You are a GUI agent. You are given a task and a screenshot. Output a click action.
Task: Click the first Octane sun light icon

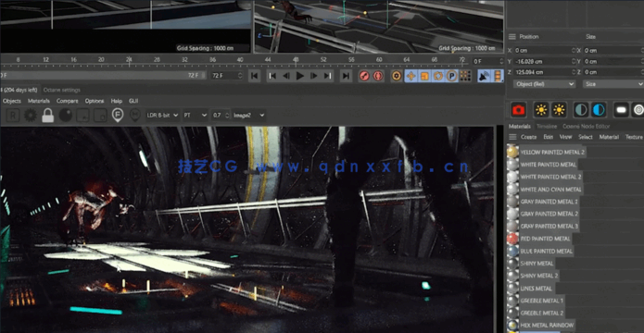[541, 110]
